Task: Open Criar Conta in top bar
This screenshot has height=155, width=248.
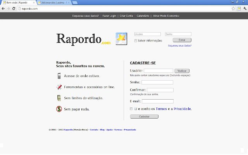Action: click(x=126, y=16)
